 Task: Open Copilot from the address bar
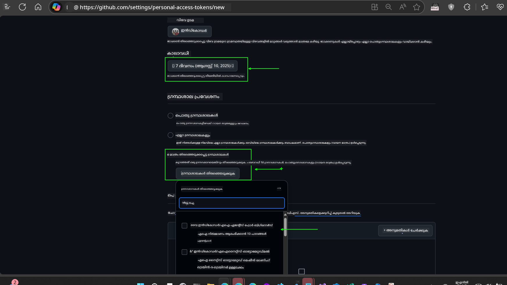(56, 7)
